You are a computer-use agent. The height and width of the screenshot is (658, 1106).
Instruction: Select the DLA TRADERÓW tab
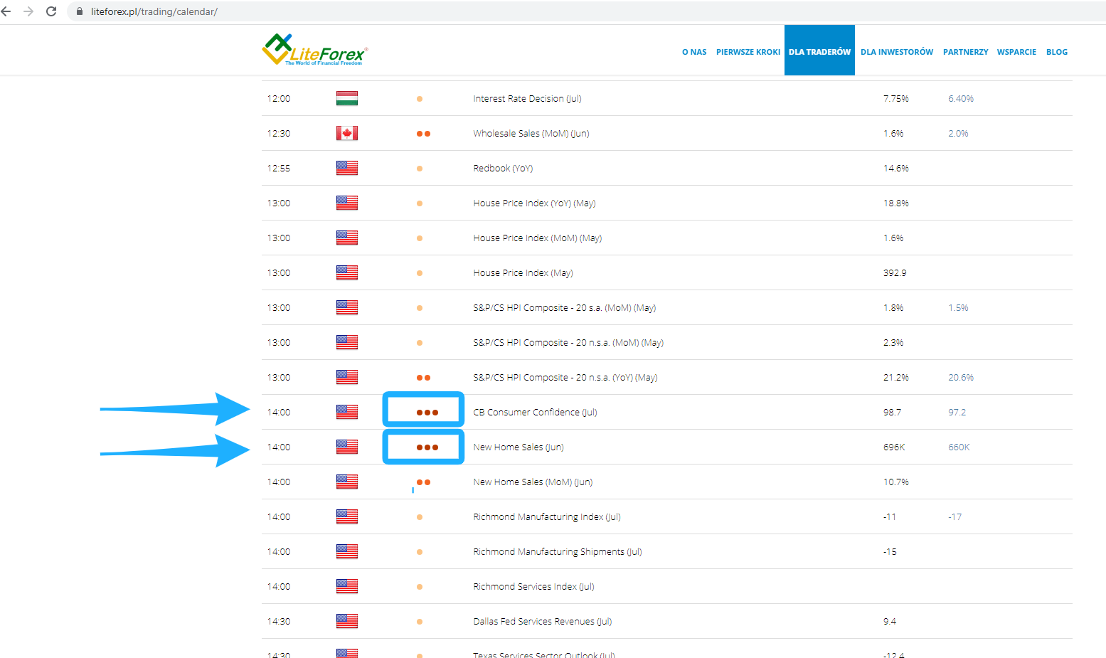(819, 51)
